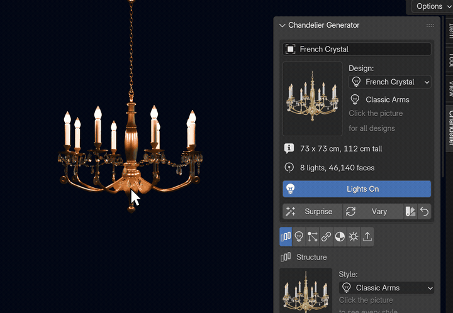Open the design preview thumbnail gallery
This screenshot has height=313, width=453.
(312, 99)
